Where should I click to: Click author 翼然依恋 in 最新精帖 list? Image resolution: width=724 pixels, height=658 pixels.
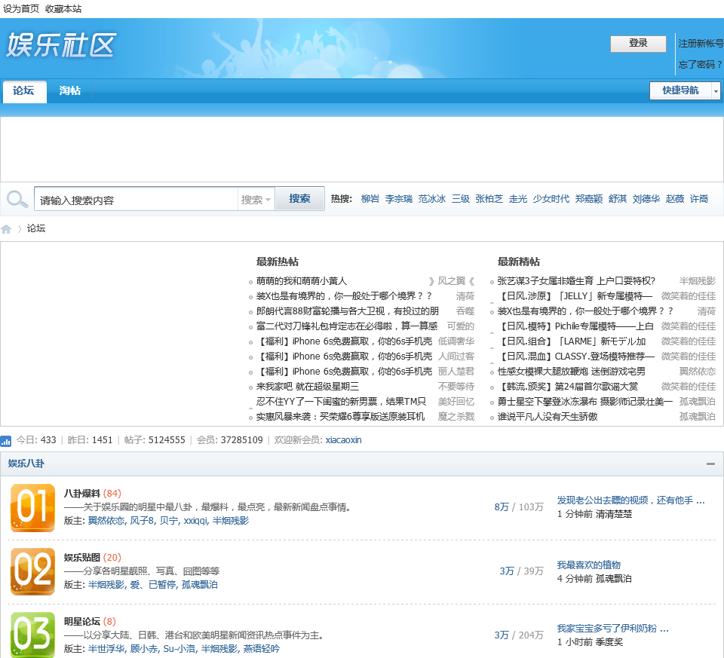click(697, 372)
